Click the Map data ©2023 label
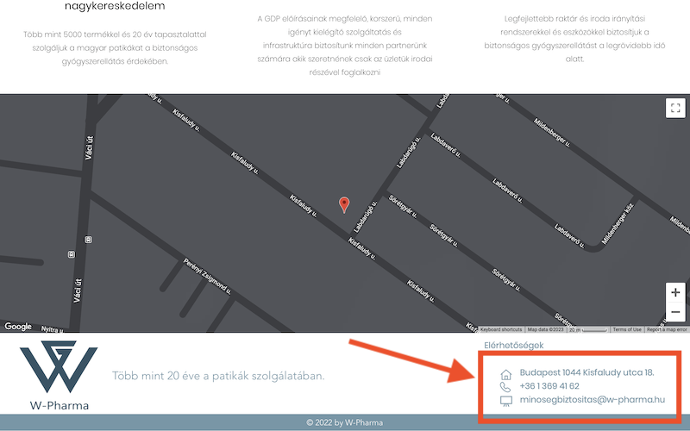The image size is (690, 431). (x=546, y=329)
